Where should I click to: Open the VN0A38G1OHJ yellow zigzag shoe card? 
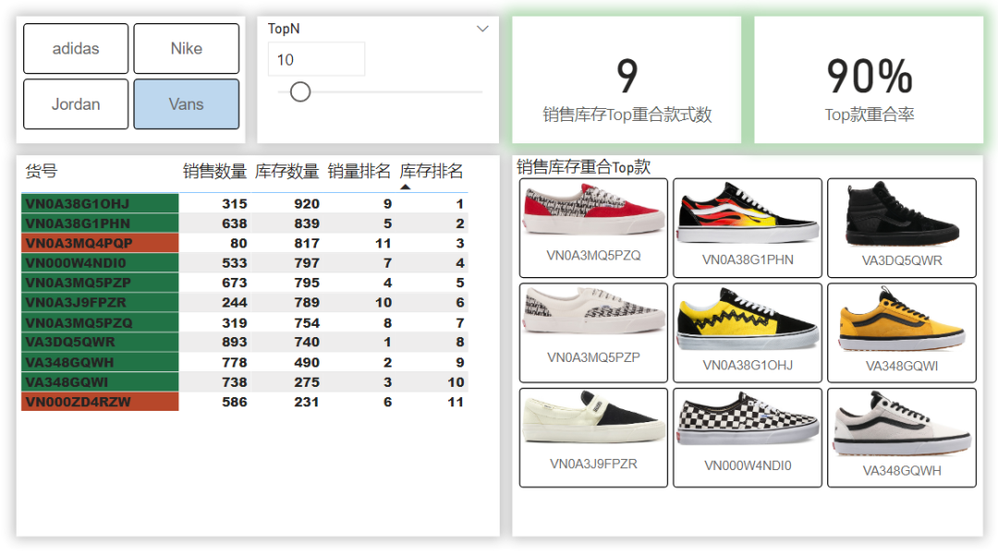tap(748, 332)
